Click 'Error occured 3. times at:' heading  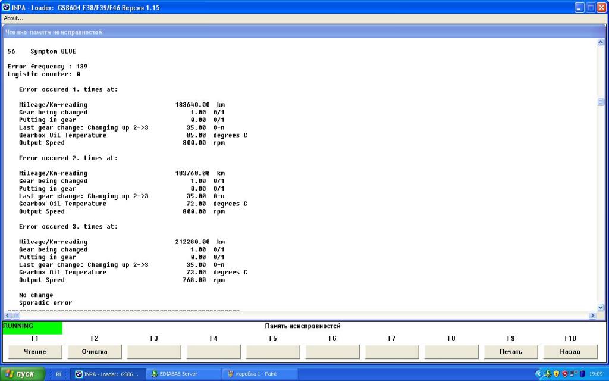point(68,227)
